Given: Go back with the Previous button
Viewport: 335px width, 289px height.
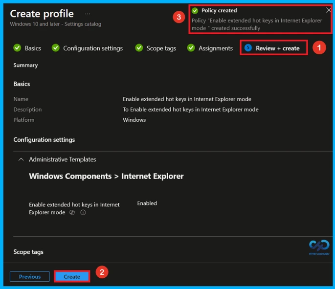Looking at the screenshot, I should pos(30,277).
